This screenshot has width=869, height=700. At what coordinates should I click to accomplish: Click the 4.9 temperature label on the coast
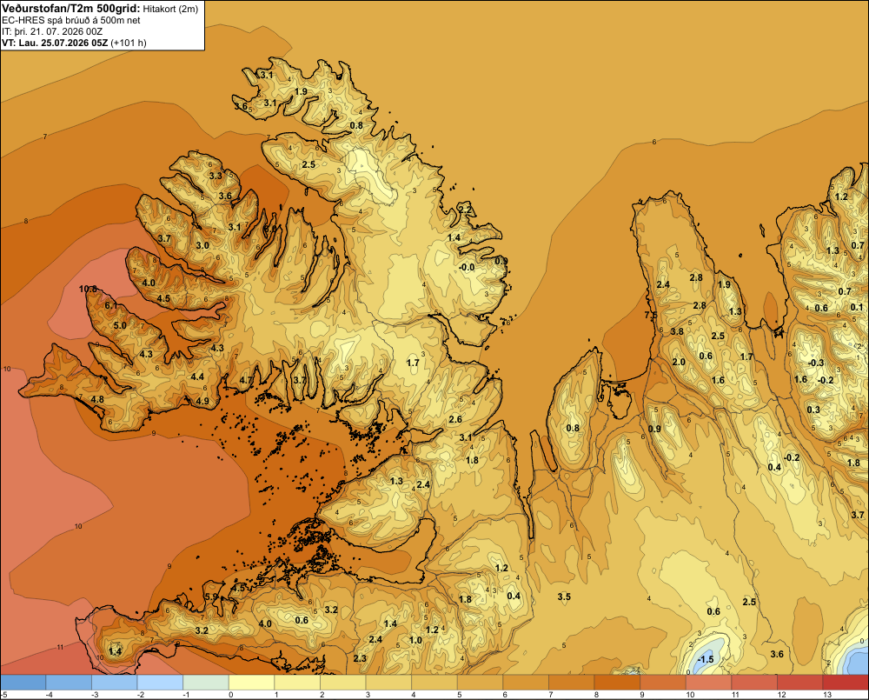(x=202, y=402)
